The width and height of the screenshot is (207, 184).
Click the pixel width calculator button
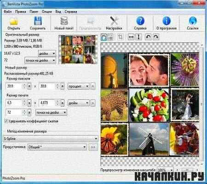29,86
